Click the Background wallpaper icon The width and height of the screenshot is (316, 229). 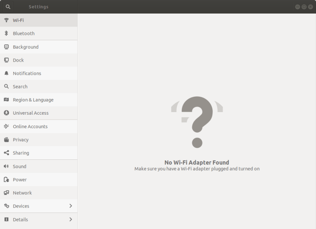click(x=6, y=47)
